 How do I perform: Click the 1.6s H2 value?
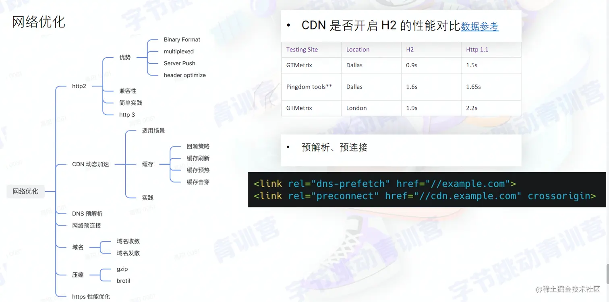tap(412, 87)
